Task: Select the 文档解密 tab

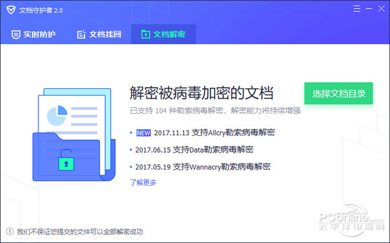Action: click(163, 34)
